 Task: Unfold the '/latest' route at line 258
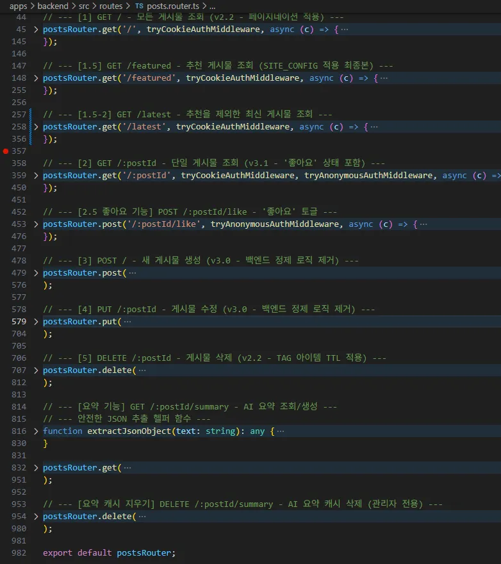(x=36, y=127)
